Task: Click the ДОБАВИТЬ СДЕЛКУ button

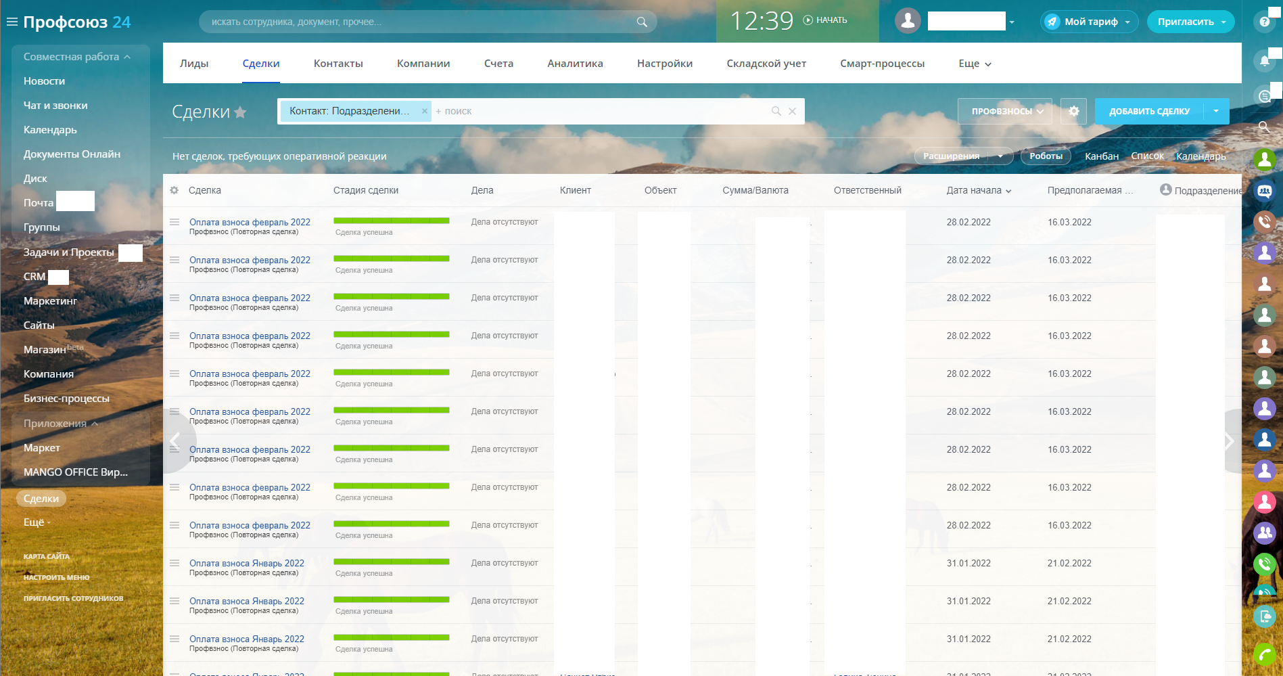Action: tap(1149, 111)
